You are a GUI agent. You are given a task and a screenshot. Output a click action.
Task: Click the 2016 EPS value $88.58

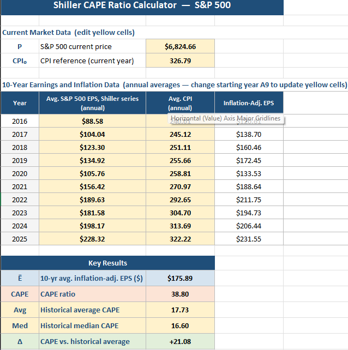click(92, 121)
